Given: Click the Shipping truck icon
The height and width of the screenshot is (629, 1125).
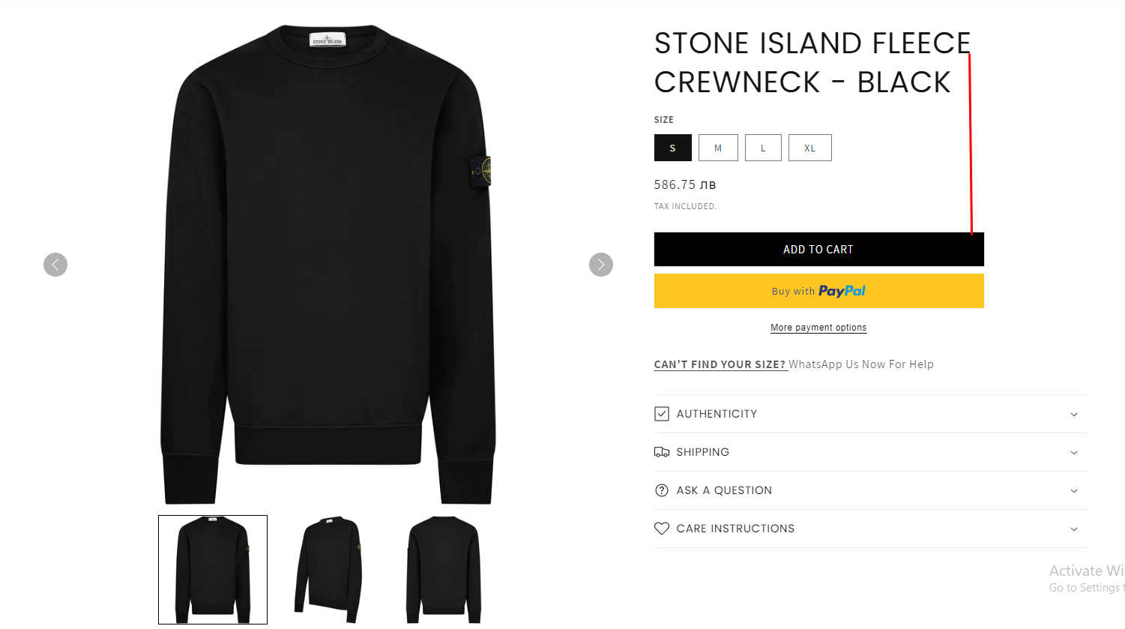Looking at the screenshot, I should 661,452.
